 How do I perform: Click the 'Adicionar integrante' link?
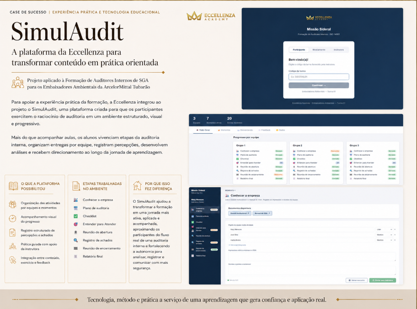[237, 245]
